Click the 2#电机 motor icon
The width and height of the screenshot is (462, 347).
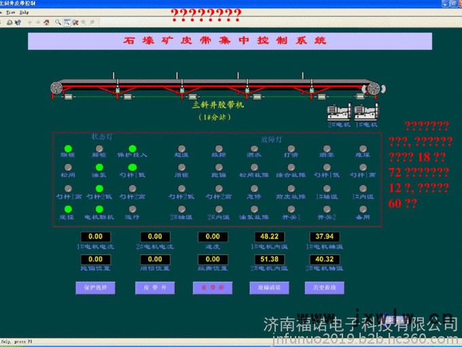(339, 112)
